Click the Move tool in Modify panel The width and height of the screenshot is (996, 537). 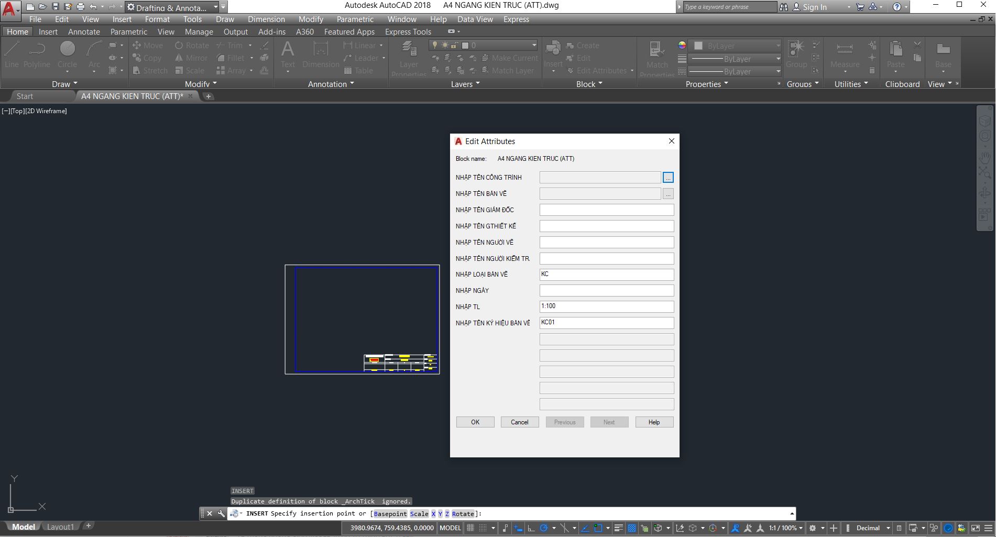coord(148,46)
